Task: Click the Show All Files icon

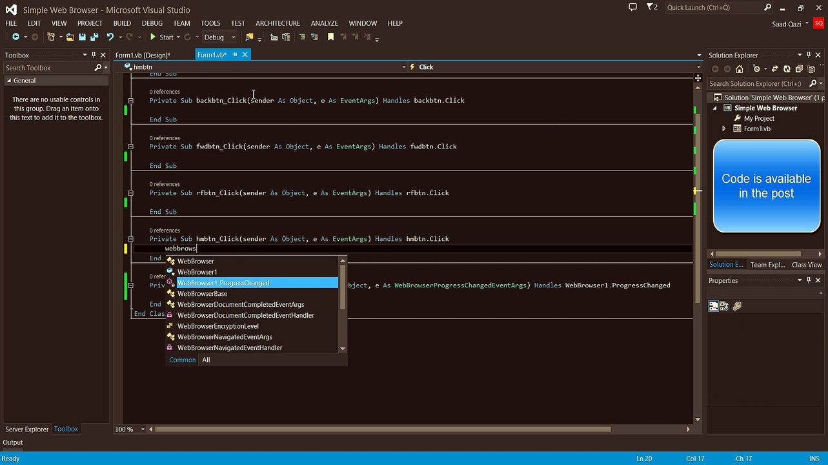Action: tap(811, 69)
